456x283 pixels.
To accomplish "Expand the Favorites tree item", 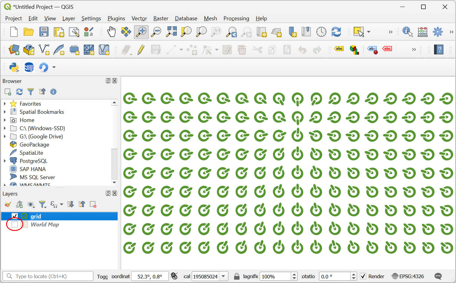I will [5, 104].
